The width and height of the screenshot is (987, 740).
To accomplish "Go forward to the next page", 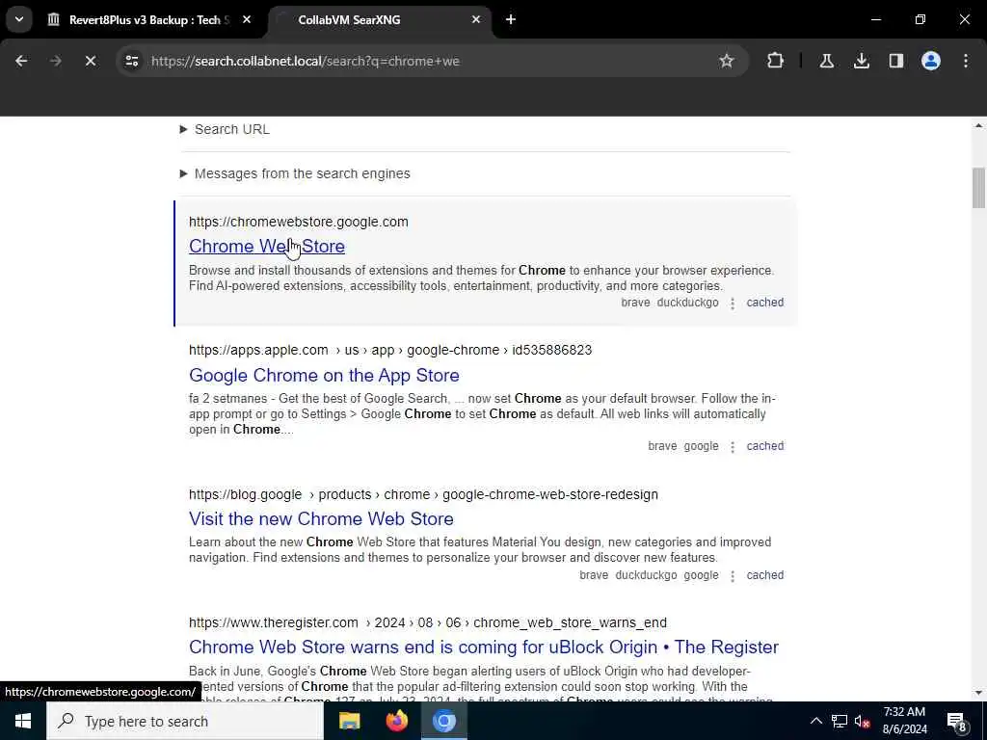I will (x=55, y=61).
